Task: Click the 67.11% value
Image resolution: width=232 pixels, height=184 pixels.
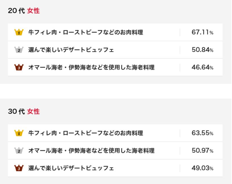Action: (x=203, y=32)
